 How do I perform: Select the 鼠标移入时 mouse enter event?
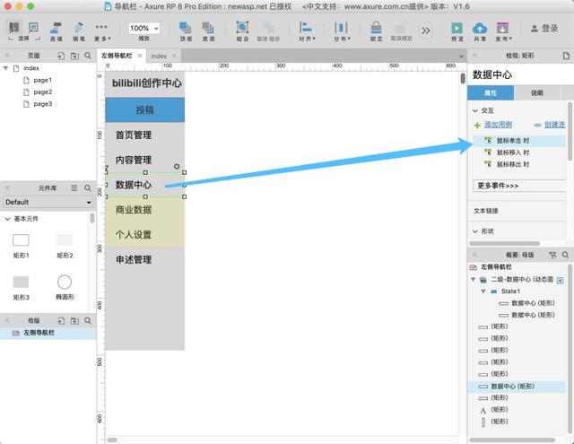(512, 152)
